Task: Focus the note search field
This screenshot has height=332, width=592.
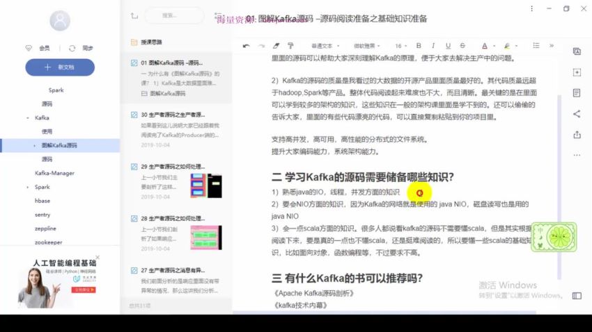Action: tap(174, 16)
